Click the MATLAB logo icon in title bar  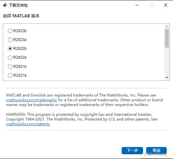tap(5, 5)
